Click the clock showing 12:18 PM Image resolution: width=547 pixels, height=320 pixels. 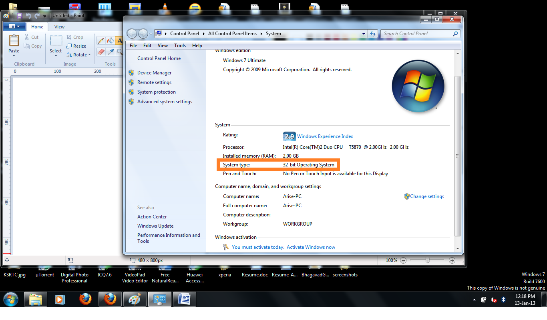pos(525,296)
